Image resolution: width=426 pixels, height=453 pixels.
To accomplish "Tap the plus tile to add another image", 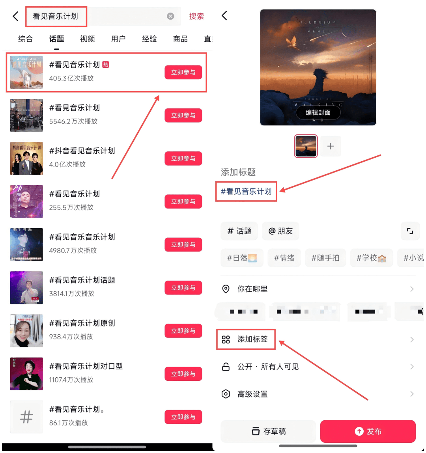I will [x=330, y=146].
